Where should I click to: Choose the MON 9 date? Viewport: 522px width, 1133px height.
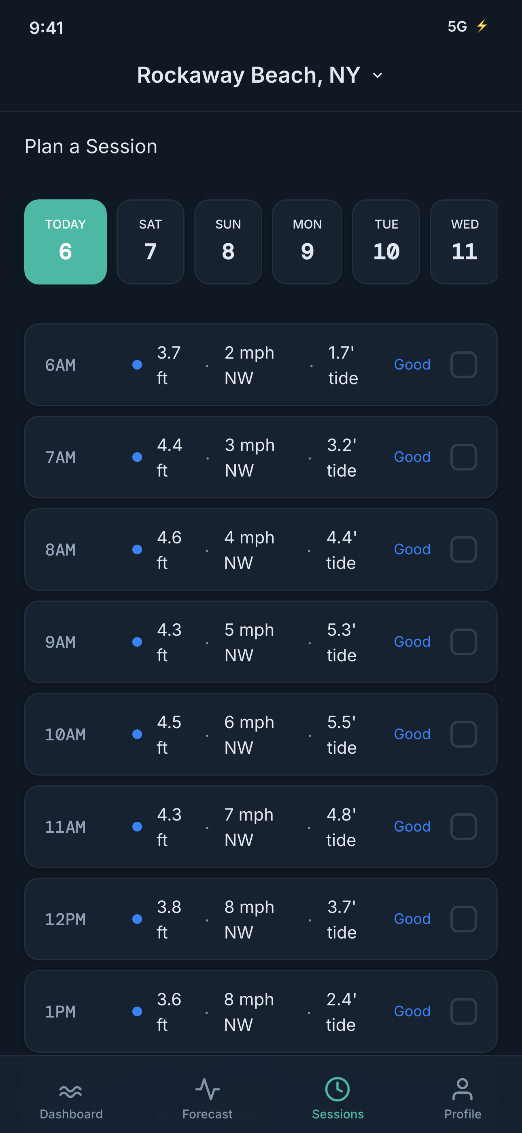tap(307, 242)
